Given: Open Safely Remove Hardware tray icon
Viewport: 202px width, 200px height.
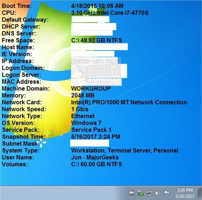Looking at the screenshot, I should 140,193.
